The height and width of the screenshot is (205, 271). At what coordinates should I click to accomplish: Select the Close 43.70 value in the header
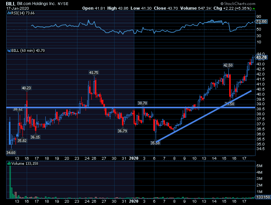[x=166, y=8]
